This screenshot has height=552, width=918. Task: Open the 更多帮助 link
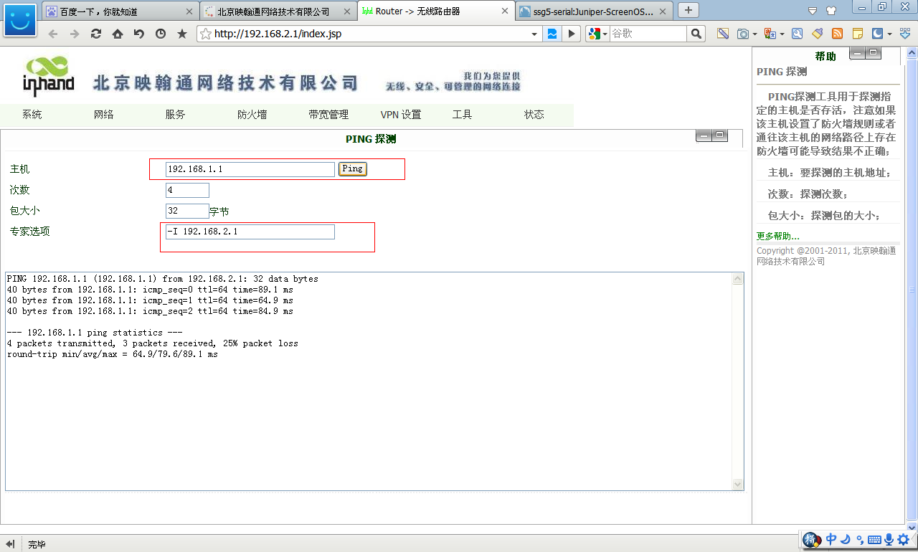[x=777, y=236]
